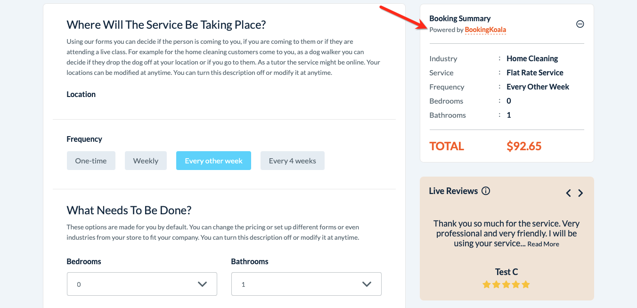Click the Home Cleaning industry value
The width and height of the screenshot is (637, 308).
coord(532,58)
